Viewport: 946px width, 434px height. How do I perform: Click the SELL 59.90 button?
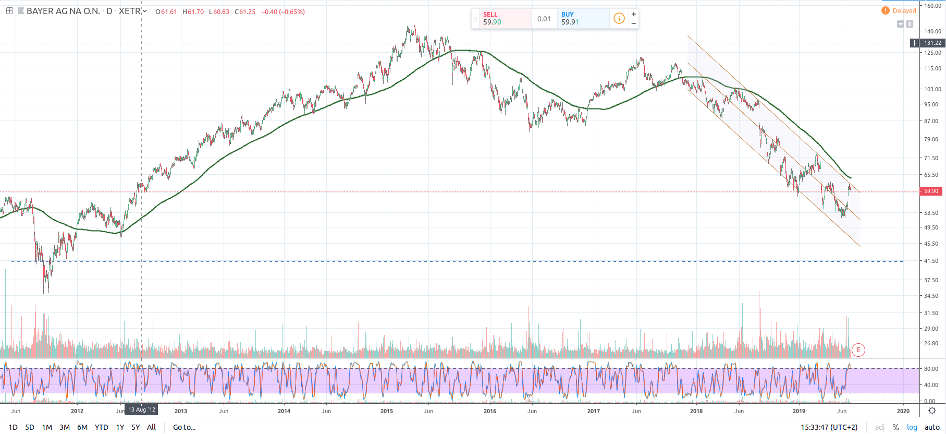pos(505,18)
